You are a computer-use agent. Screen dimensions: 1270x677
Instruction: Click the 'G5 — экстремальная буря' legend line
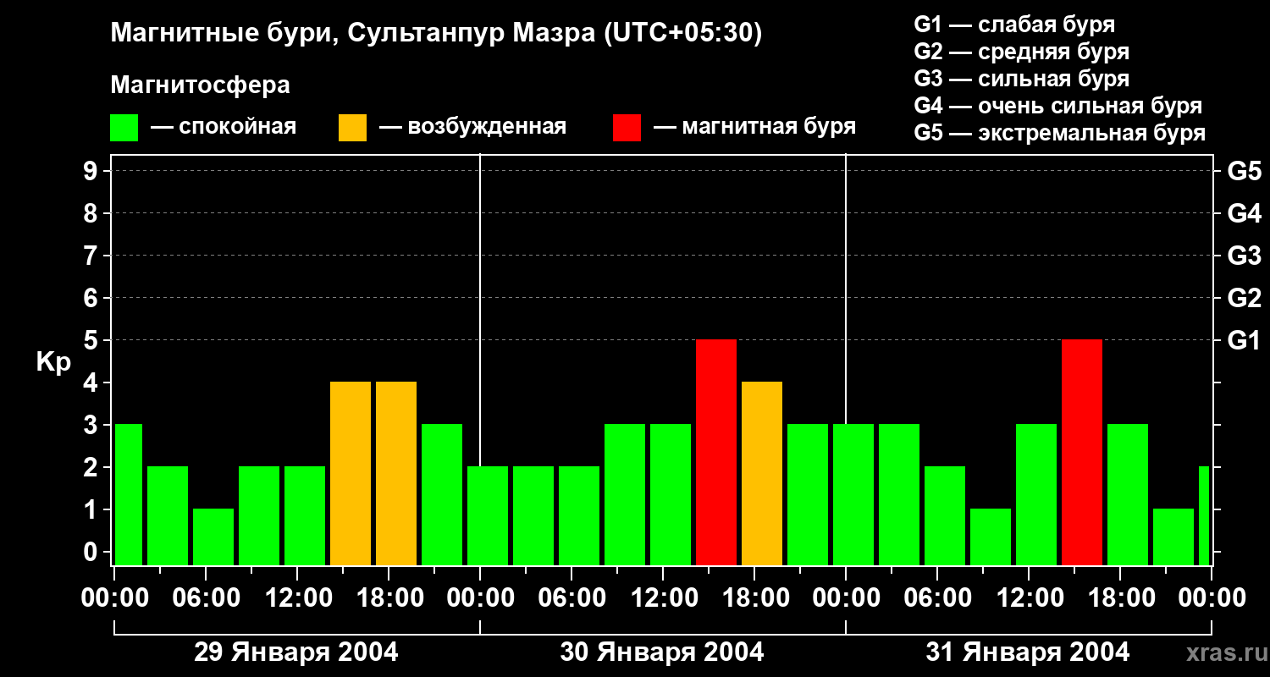1060,133
